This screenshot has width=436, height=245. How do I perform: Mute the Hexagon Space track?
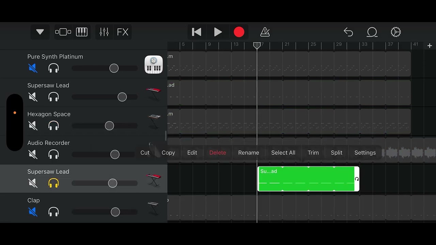pos(33,126)
